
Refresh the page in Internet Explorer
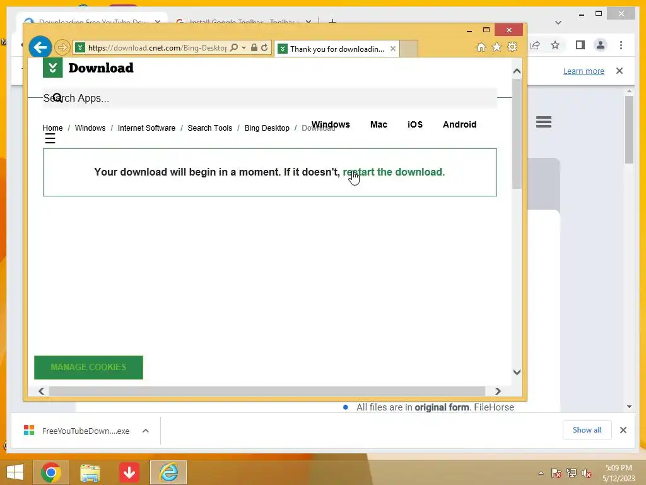coord(264,47)
